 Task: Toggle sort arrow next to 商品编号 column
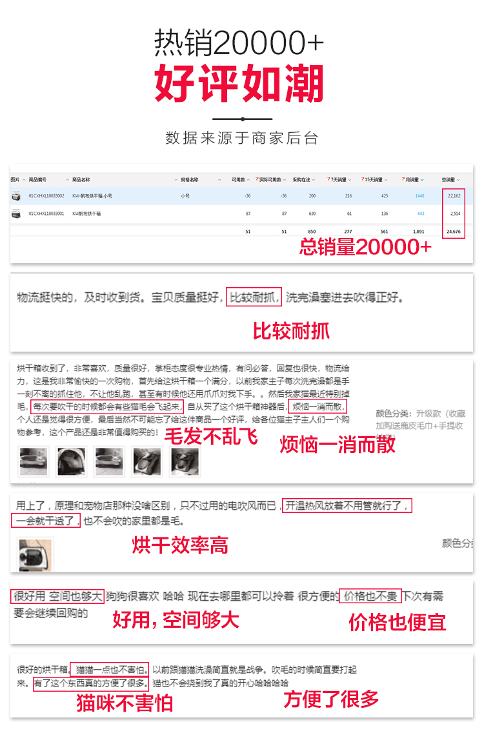click(67, 180)
